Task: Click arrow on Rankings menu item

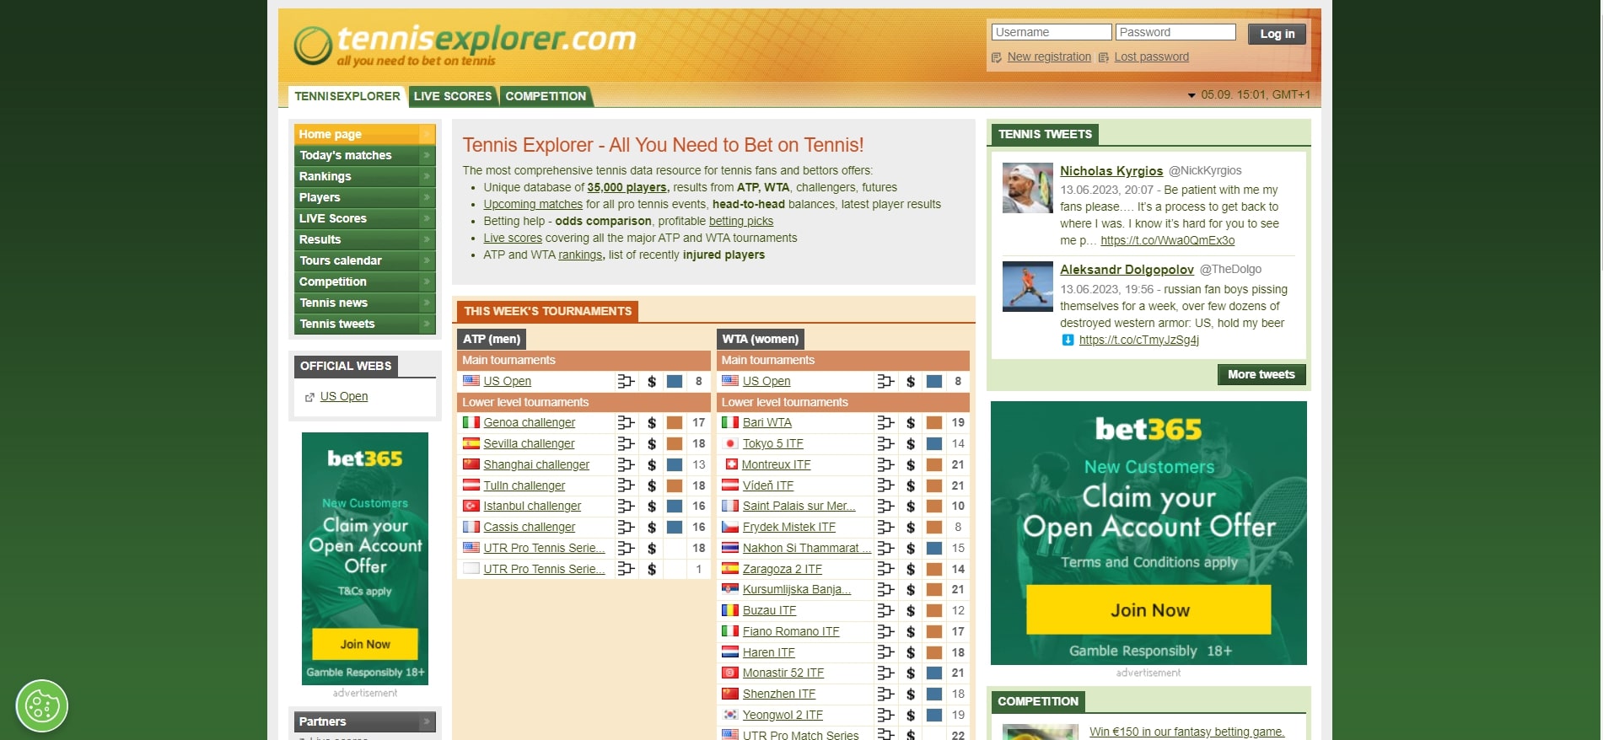Action: tap(427, 176)
